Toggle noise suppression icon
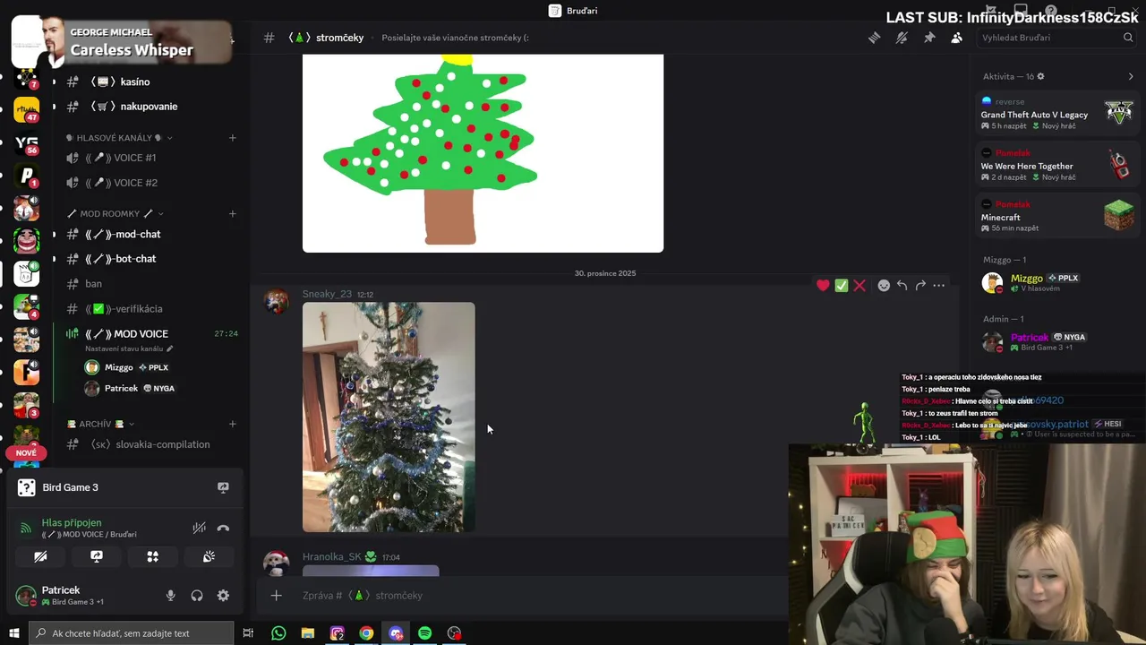This screenshot has height=645, width=1146. [x=200, y=528]
